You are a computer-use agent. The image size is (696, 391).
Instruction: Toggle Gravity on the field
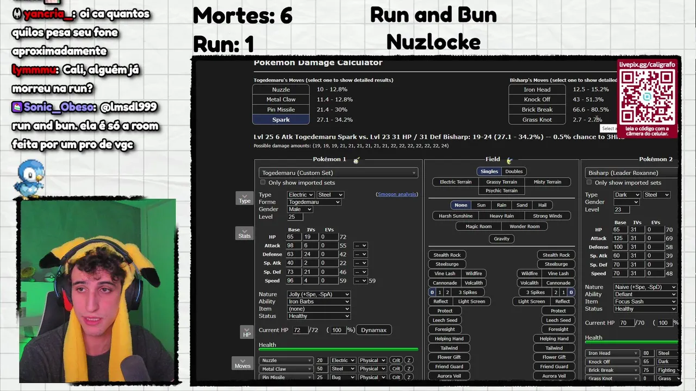(501, 238)
